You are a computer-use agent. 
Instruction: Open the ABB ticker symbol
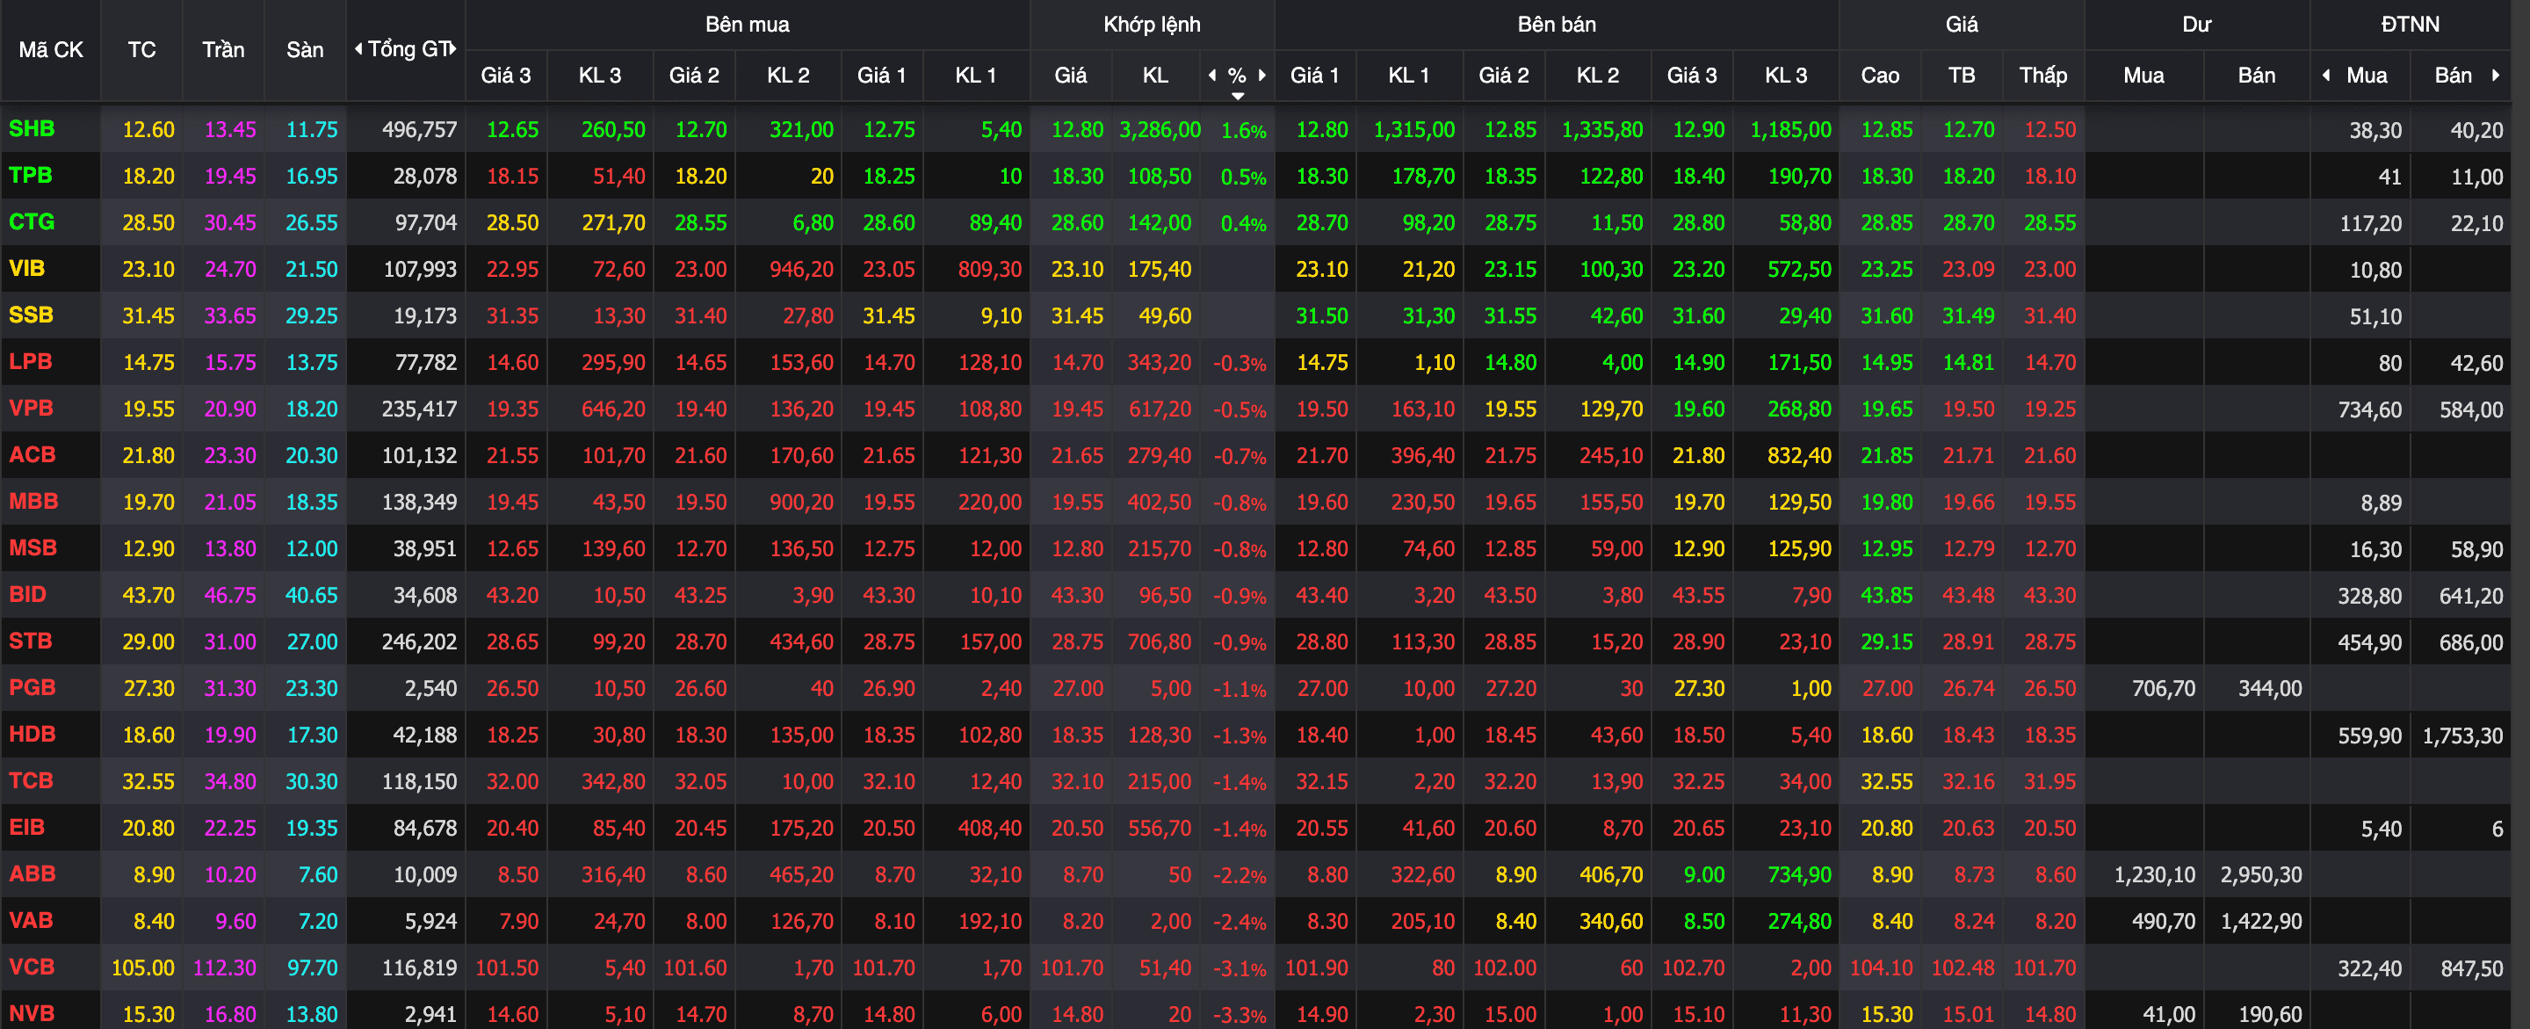click(33, 873)
